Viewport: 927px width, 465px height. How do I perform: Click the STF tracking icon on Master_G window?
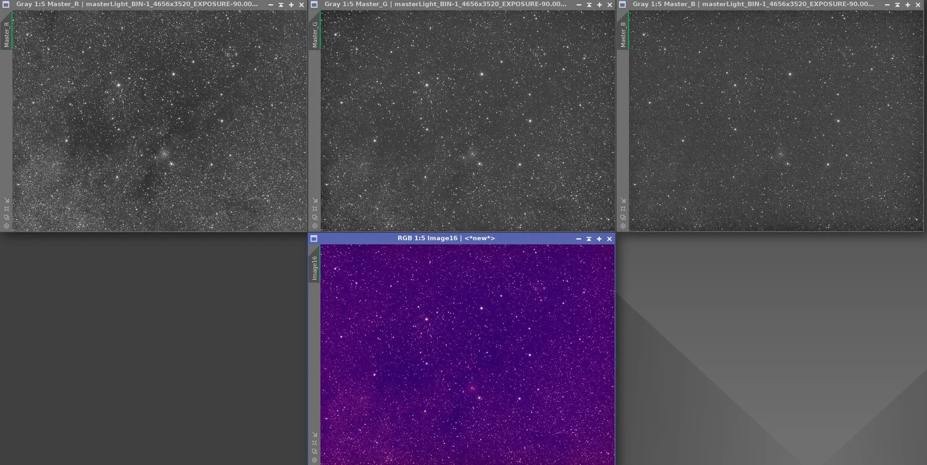pyautogui.click(x=314, y=225)
